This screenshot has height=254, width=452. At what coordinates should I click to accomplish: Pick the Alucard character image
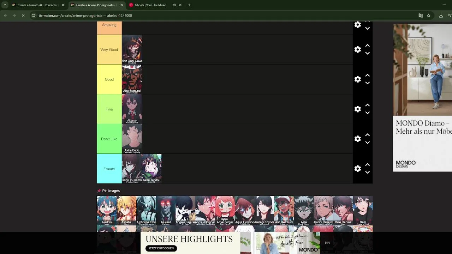[166, 211]
